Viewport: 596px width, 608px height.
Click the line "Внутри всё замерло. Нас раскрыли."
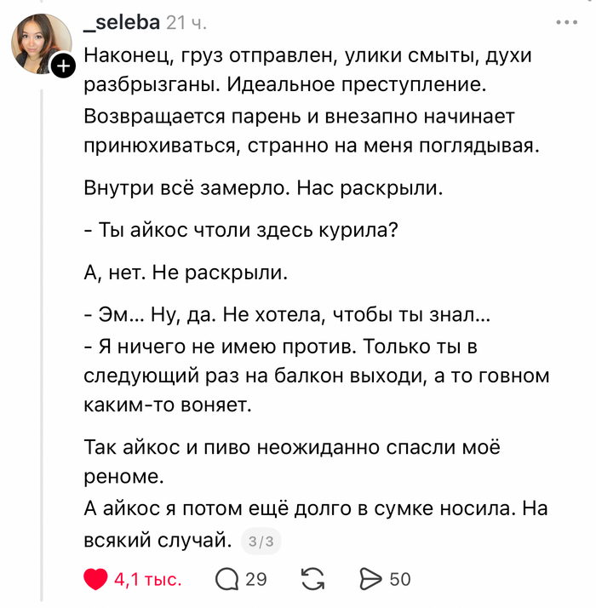[264, 187]
